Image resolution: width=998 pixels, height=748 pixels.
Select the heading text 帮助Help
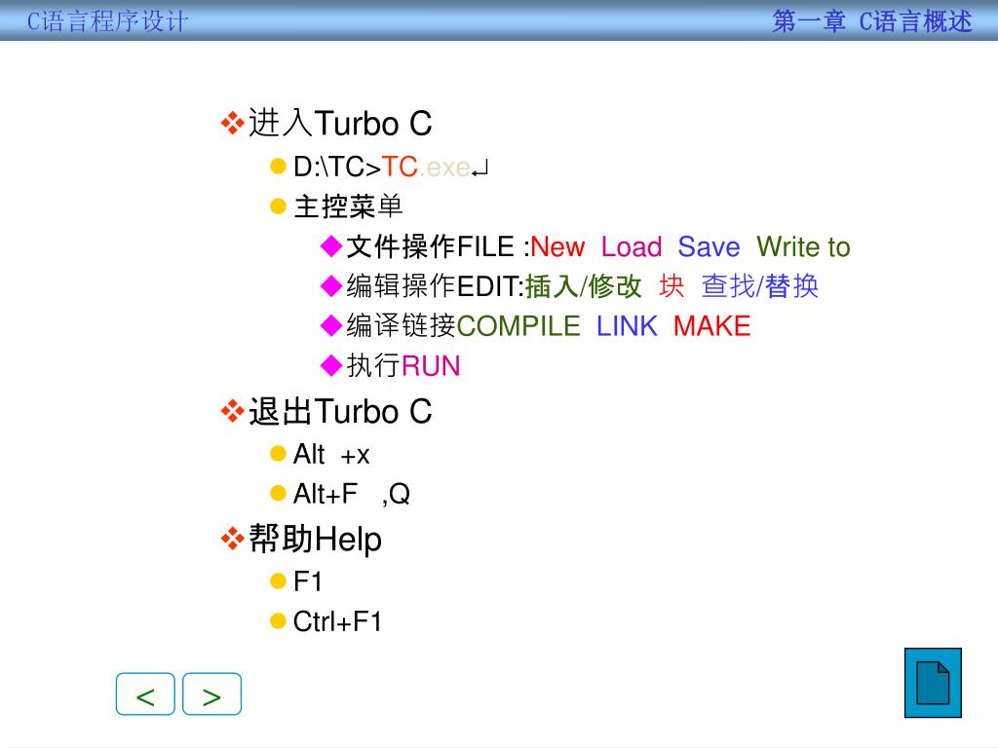(315, 539)
